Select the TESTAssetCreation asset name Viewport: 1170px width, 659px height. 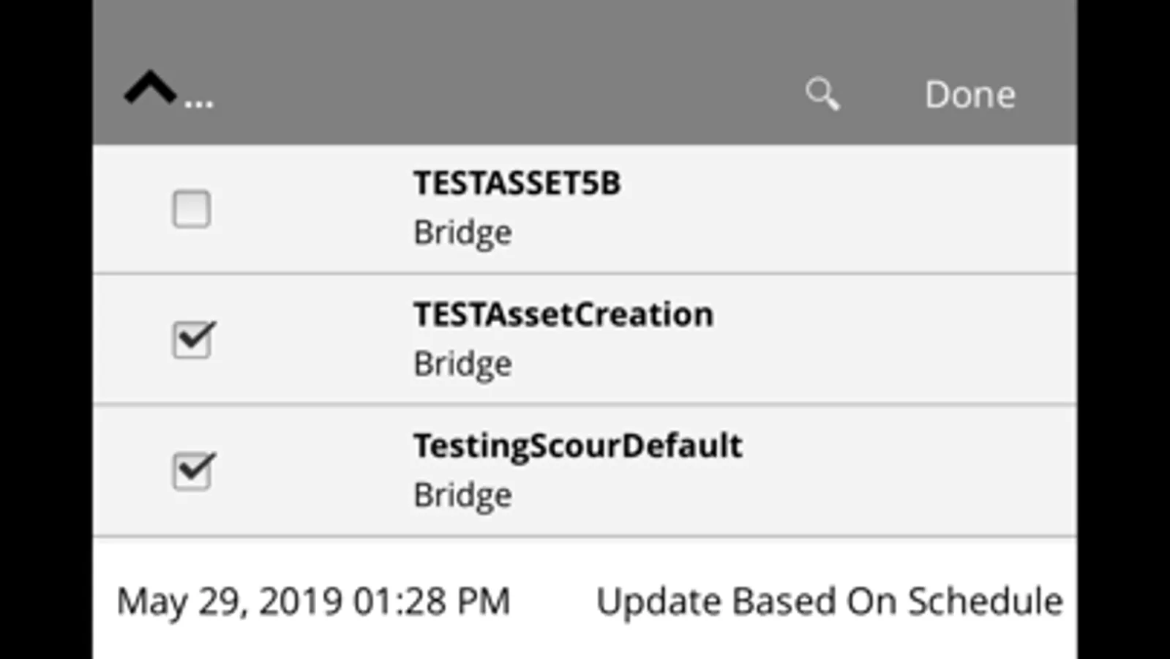(x=563, y=315)
